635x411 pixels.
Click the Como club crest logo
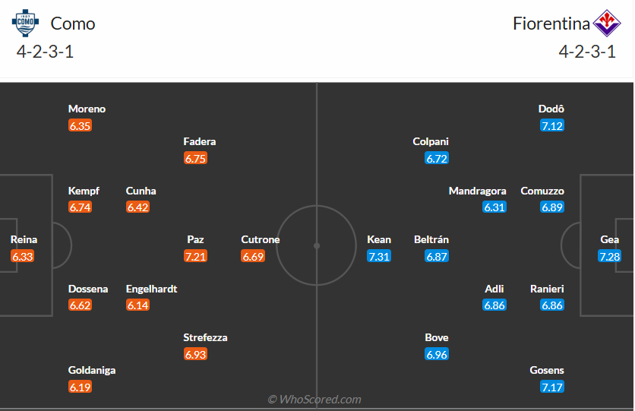(x=25, y=23)
